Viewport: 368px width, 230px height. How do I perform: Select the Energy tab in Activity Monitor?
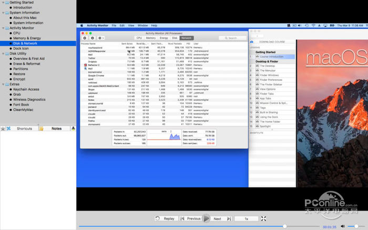point(164,38)
